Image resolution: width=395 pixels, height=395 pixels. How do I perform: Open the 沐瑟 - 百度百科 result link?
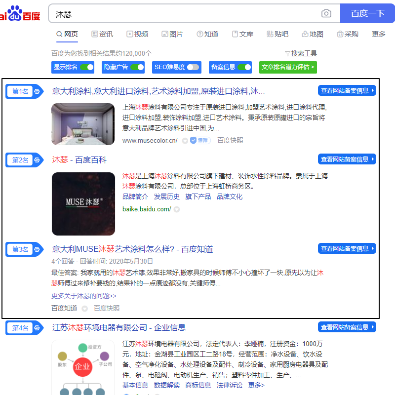click(79, 159)
